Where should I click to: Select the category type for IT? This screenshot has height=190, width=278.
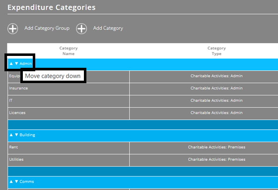pyautogui.click(x=216, y=100)
